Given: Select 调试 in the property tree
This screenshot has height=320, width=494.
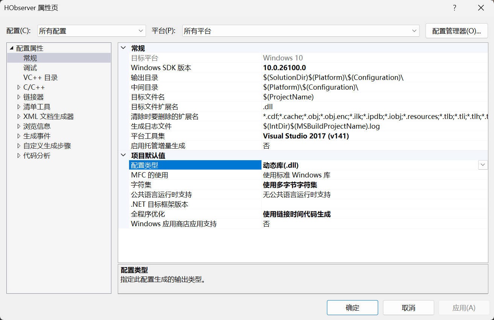Looking at the screenshot, I should pyautogui.click(x=30, y=68).
